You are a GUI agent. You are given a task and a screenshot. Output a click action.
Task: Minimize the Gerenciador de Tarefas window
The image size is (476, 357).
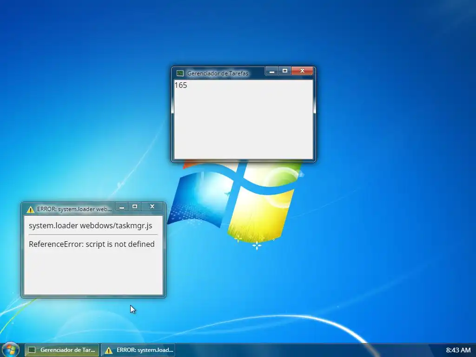[x=272, y=71]
